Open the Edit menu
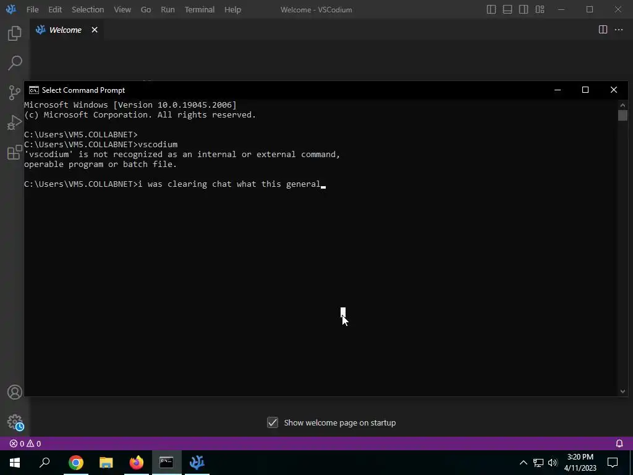 coord(55,9)
